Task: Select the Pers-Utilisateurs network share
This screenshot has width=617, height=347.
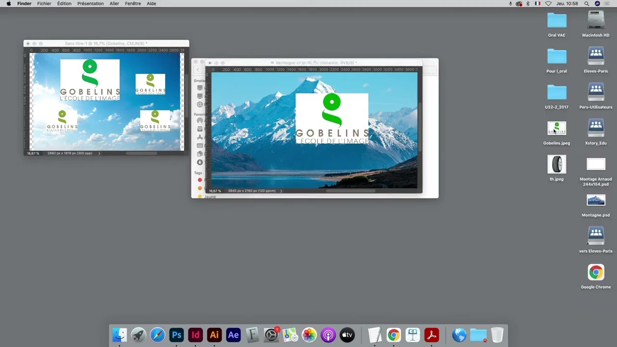Action: [596, 93]
